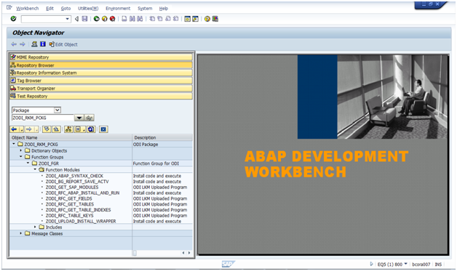The image size is (457, 271).
Task: Open the Test Repository
Action: (101, 96)
